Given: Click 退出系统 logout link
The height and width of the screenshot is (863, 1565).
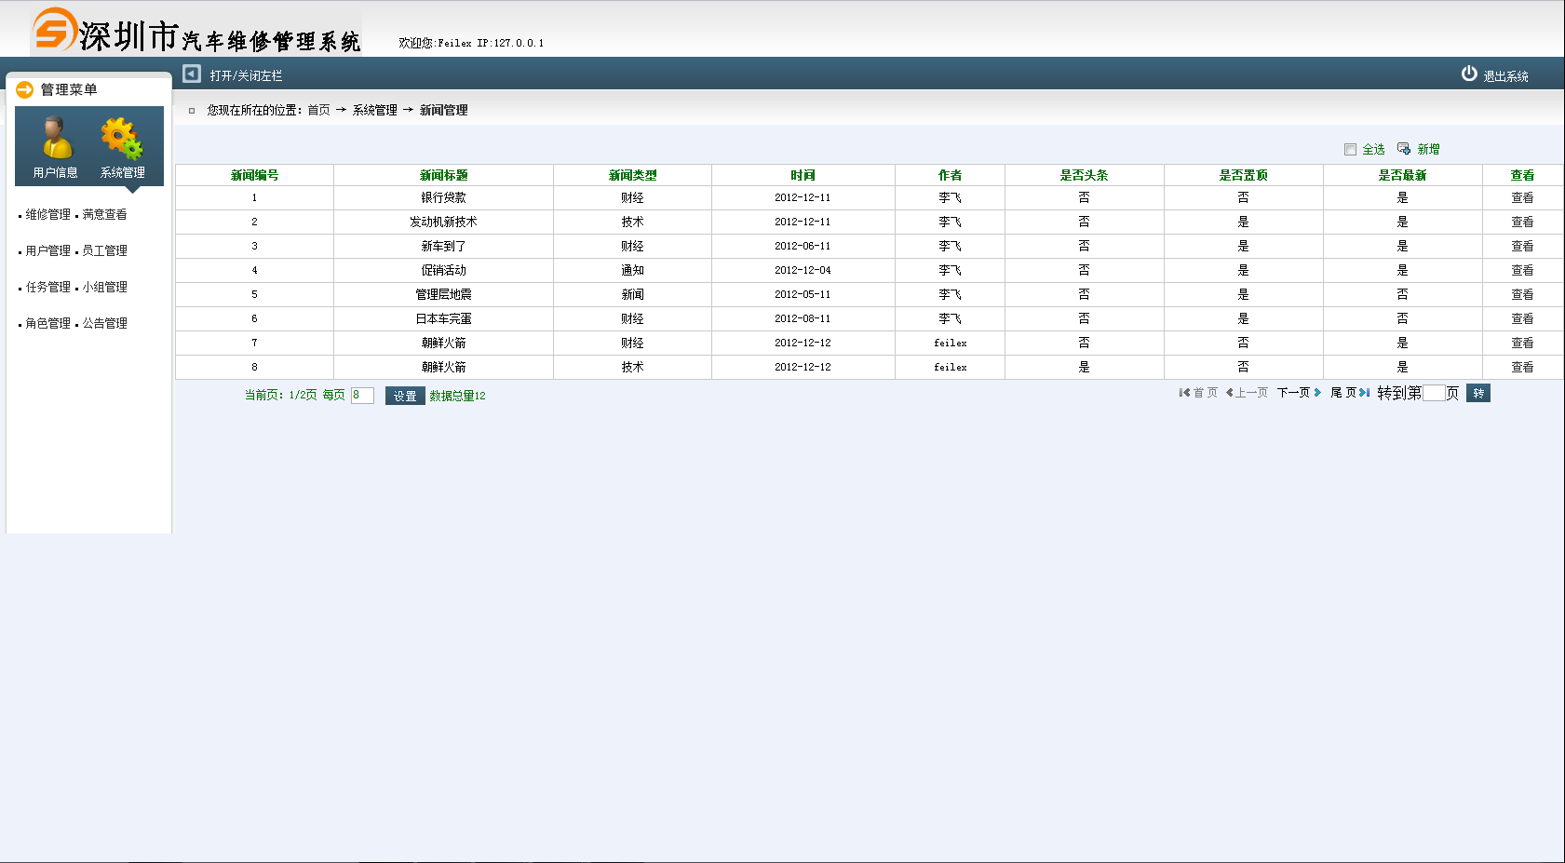Looking at the screenshot, I should tap(1505, 76).
